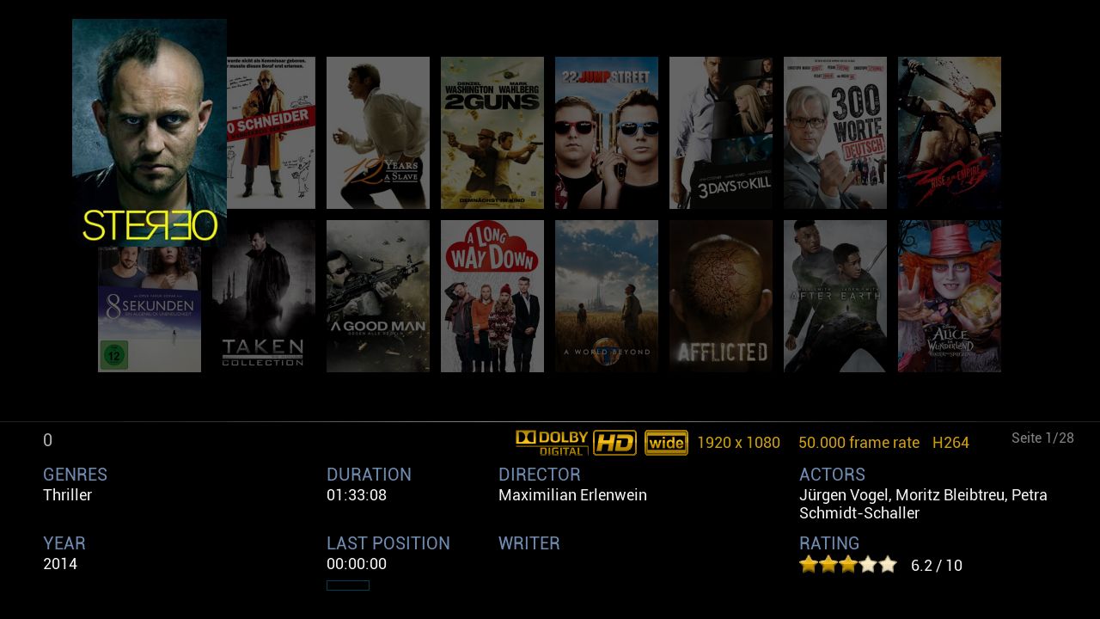Open the A World Beyond poster
Screen dimensions: 1100x619
pyautogui.click(x=607, y=296)
